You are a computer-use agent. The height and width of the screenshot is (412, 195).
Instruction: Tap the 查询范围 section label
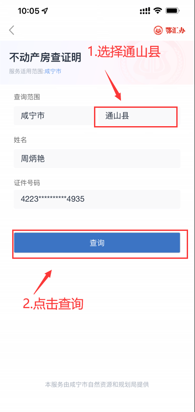pyautogui.click(x=27, y=97)
